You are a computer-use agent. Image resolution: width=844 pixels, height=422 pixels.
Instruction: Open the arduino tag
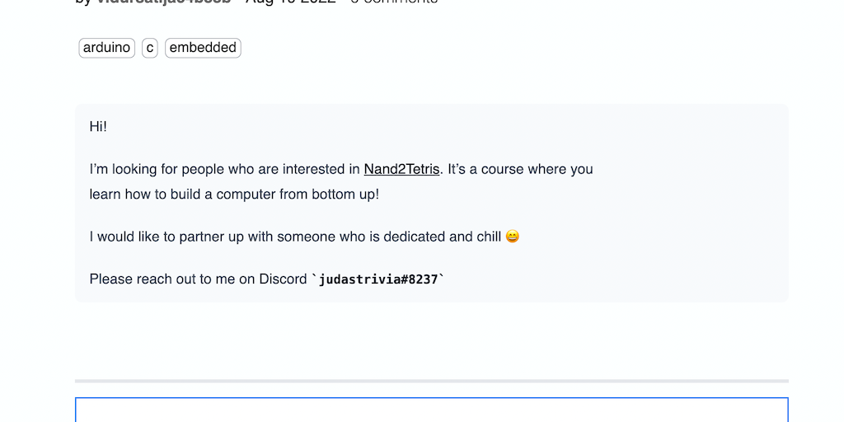(x=106, y=48)
